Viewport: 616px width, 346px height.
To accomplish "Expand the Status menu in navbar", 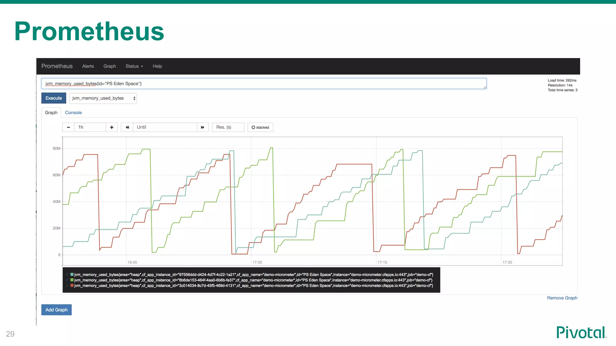I will tap(134, 66).
